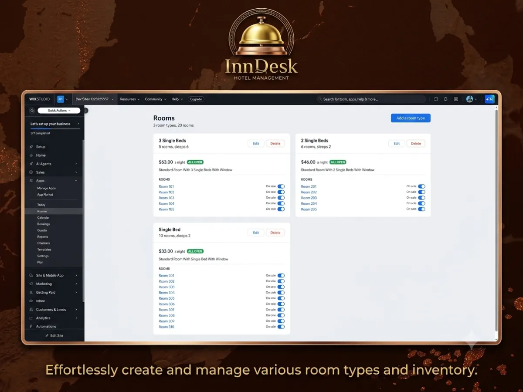This screenshot has width=523, height=392.
Task: Click the sidebar vertical scrollbar
Action: (83, 220)
